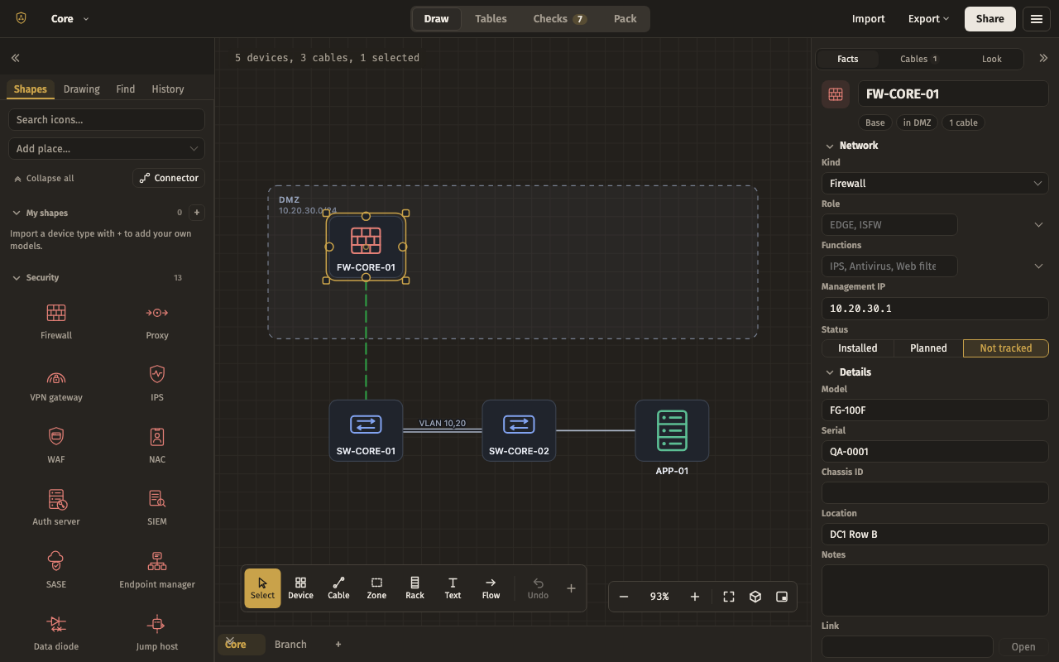Pick the SASE shape icon
The height and width of the screenshot is (662, 1059).
[56, 570]
